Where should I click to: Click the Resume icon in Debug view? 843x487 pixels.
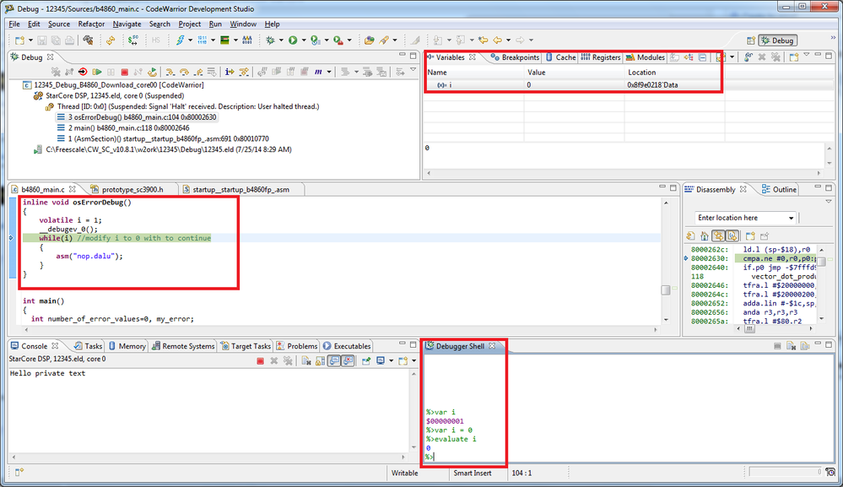(x=97, y=72)
